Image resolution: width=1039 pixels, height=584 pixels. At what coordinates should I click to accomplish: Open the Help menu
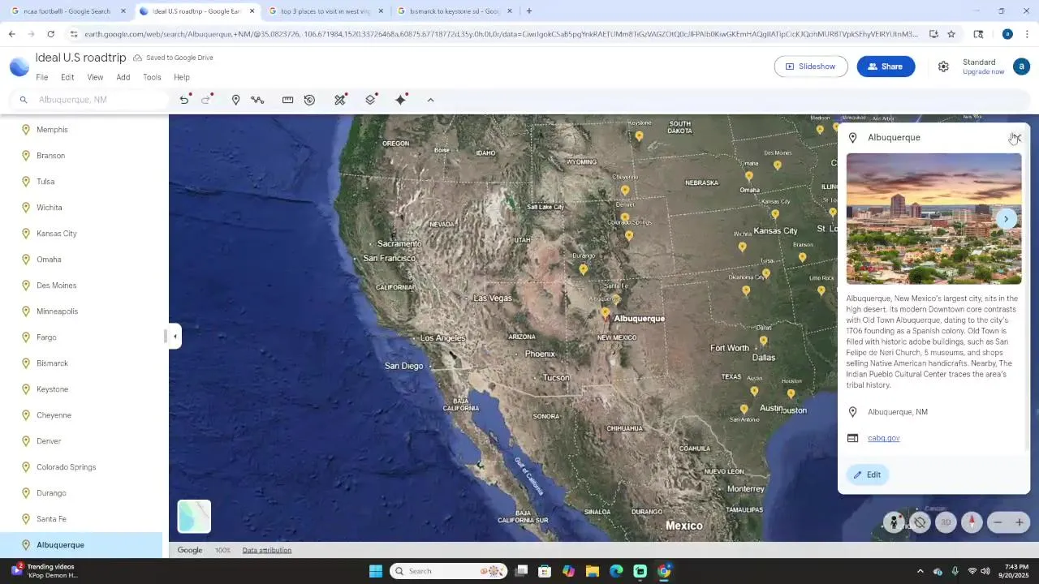(182, 77)
